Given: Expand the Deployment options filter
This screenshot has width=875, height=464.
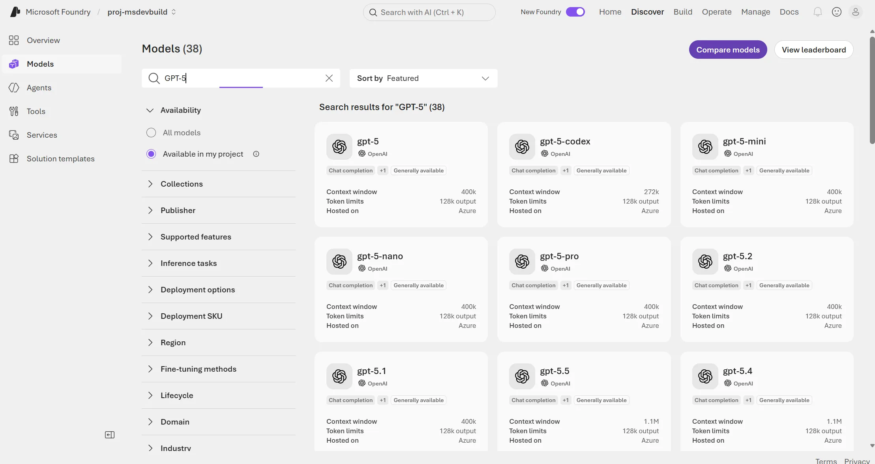Looking at the screenshot, I should coord(218,290).
